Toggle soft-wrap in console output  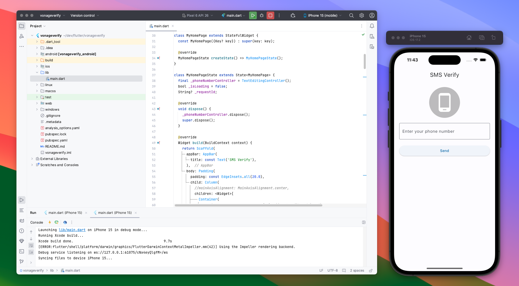click(31, 246)
